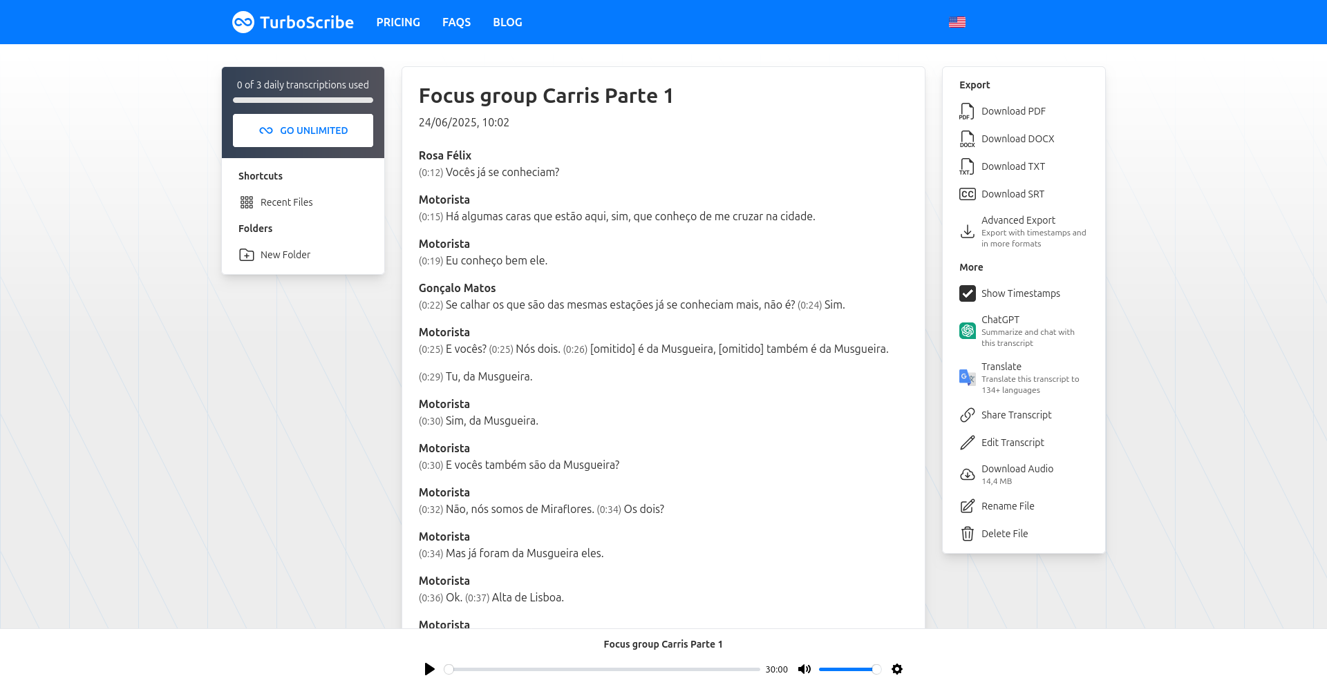This screenshot has width=1327, height=687.
Task: Click the audio playback progress slider
Action: pyautogui.click(x=604, y=669)
